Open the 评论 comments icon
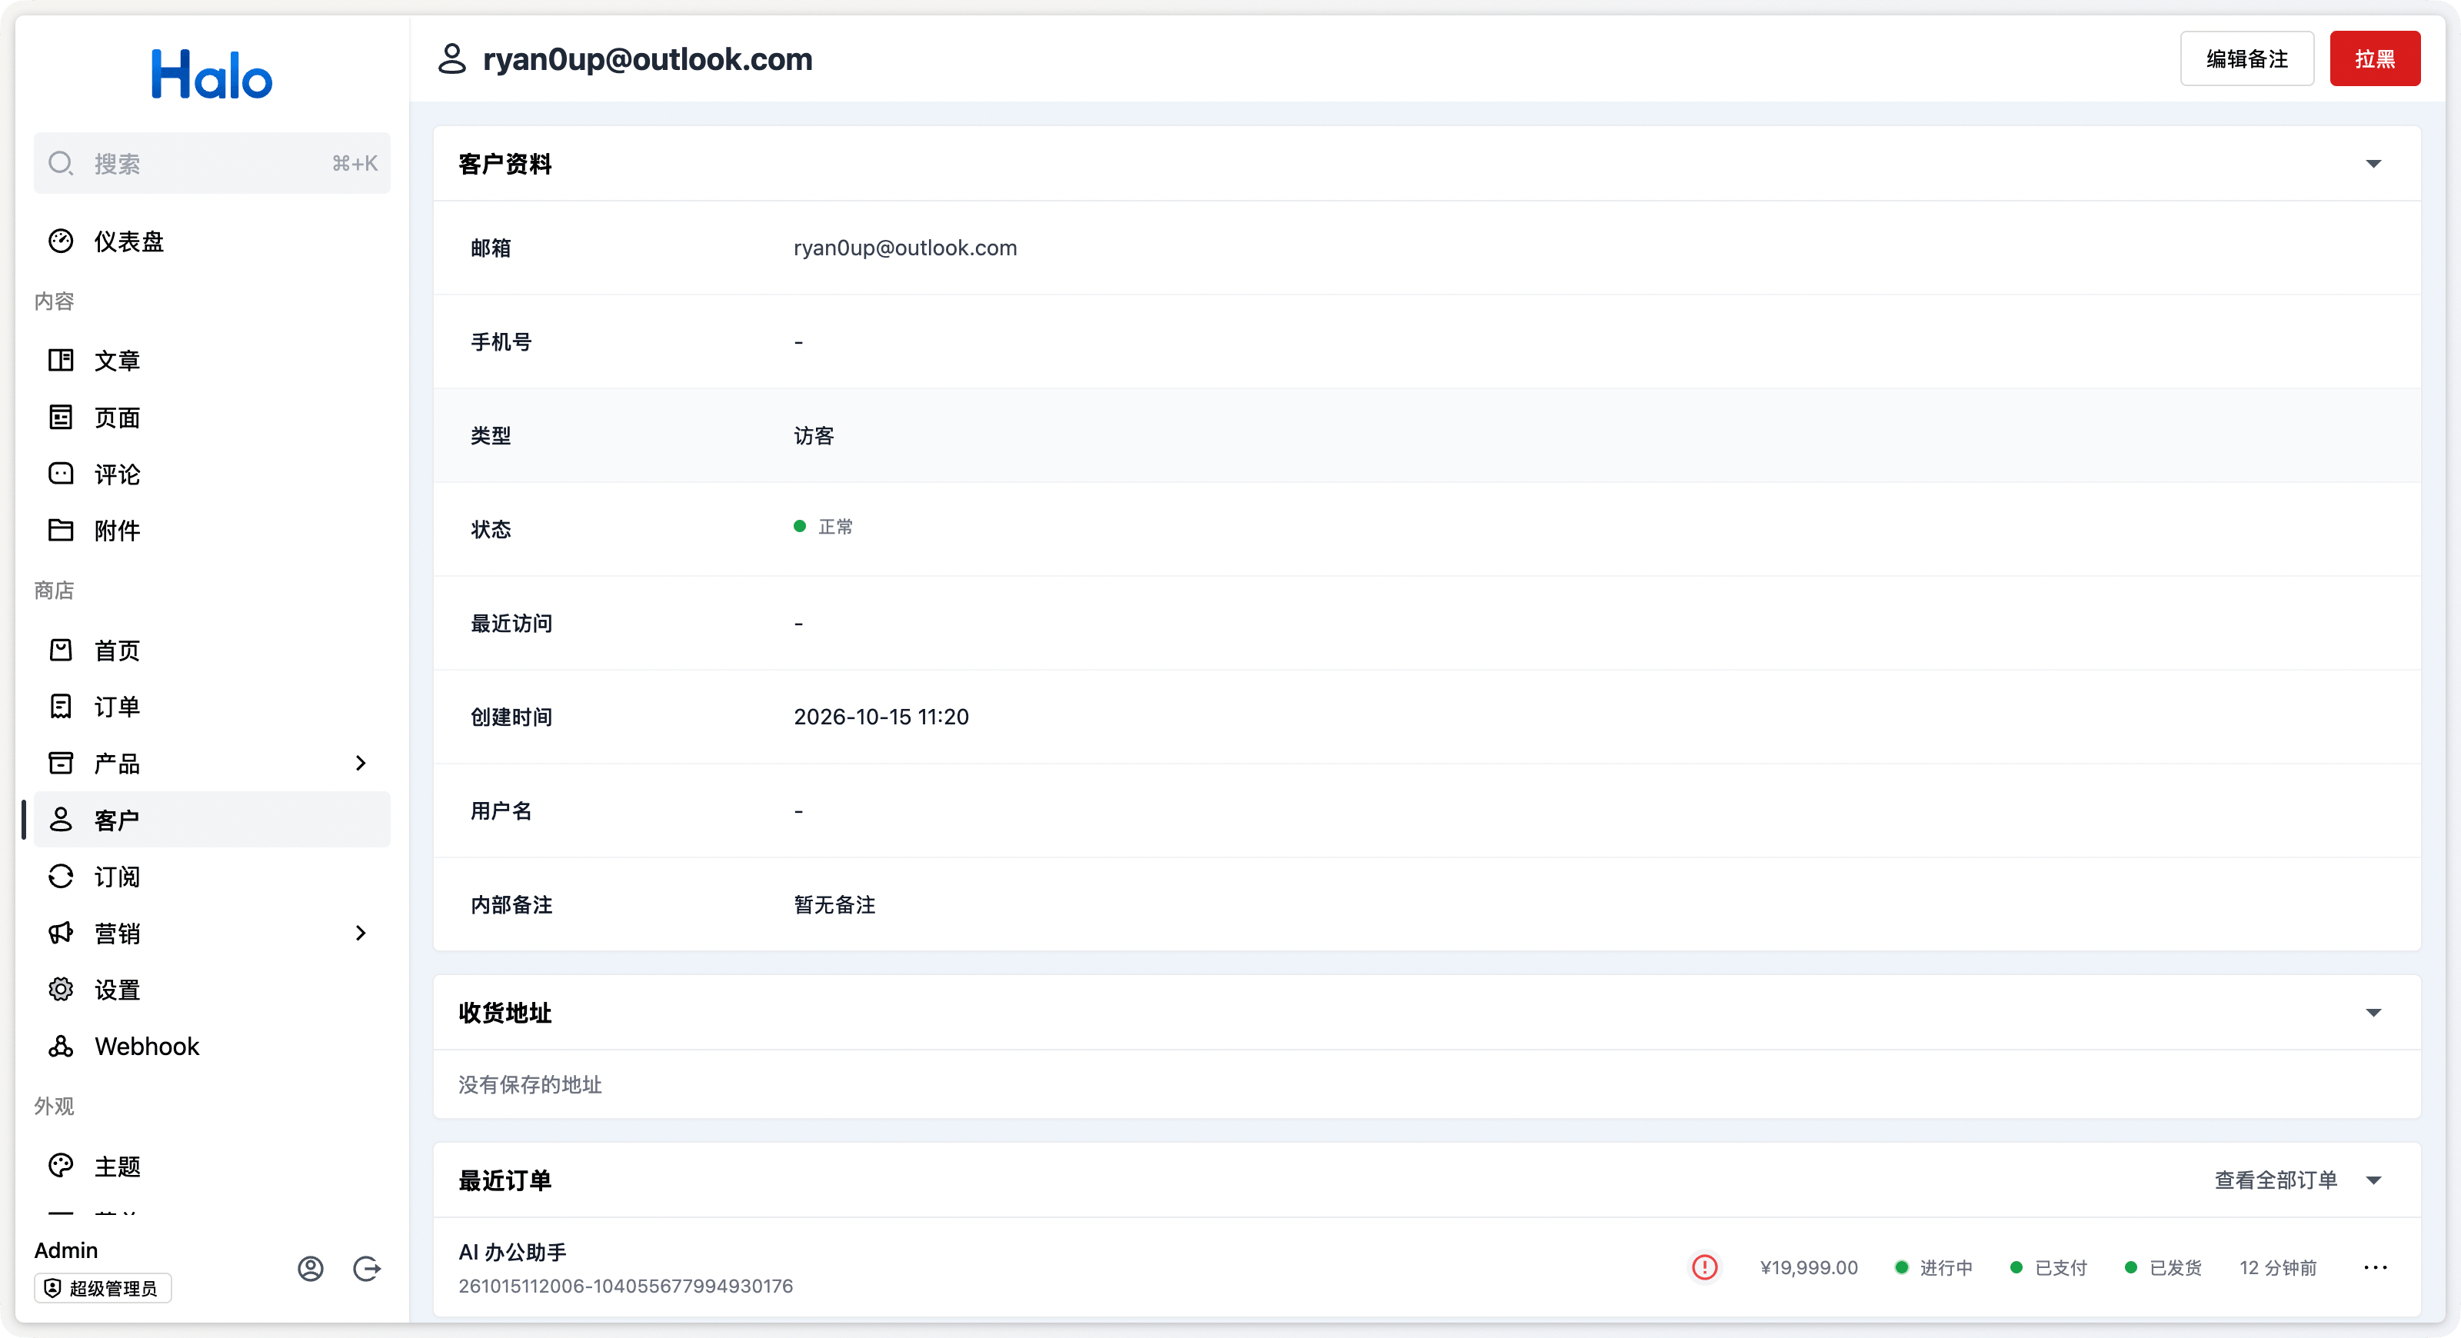This screenshot has height=1338, width=2461. tap(62, 474)
